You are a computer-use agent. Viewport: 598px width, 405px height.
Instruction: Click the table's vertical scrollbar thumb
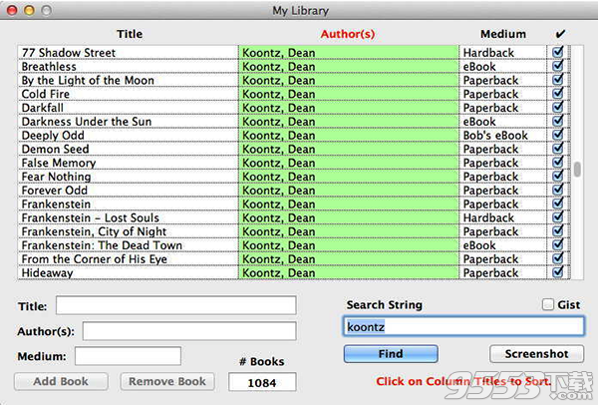577,170
